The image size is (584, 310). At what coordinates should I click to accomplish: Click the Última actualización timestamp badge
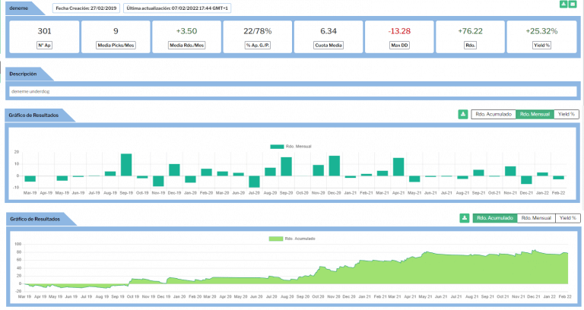point(177,8)
